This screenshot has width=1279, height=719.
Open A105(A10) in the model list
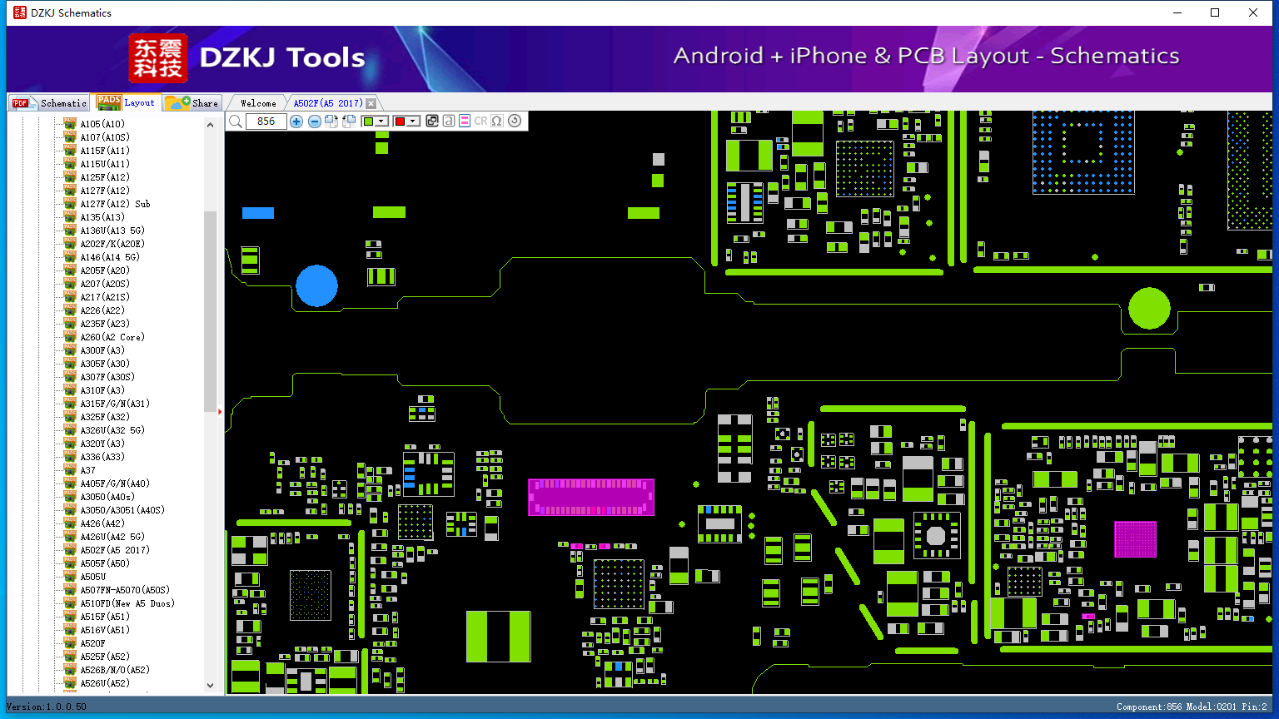point(102,124)
